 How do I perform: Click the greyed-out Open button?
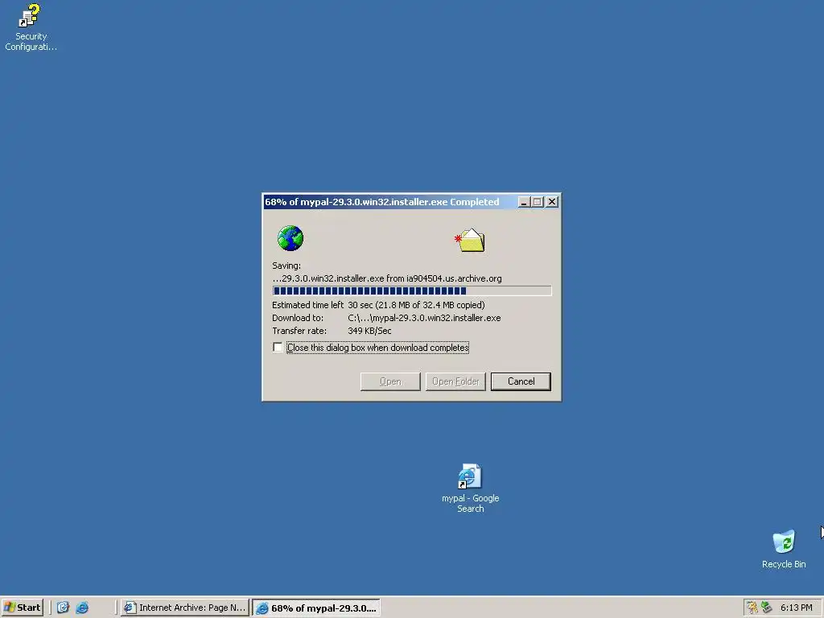click(x=390, y=381)
